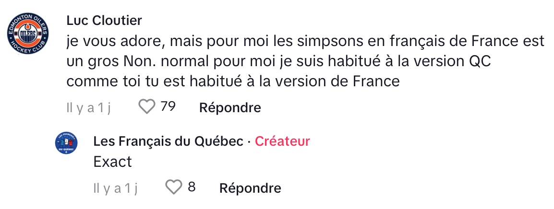
Task: Open the Les Français du Québec profile name
Action: (x=169, y=141)
